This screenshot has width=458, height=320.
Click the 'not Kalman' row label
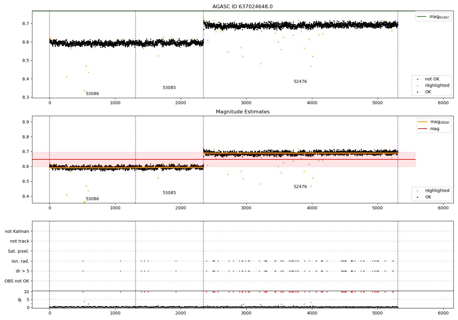pos(17,231)
